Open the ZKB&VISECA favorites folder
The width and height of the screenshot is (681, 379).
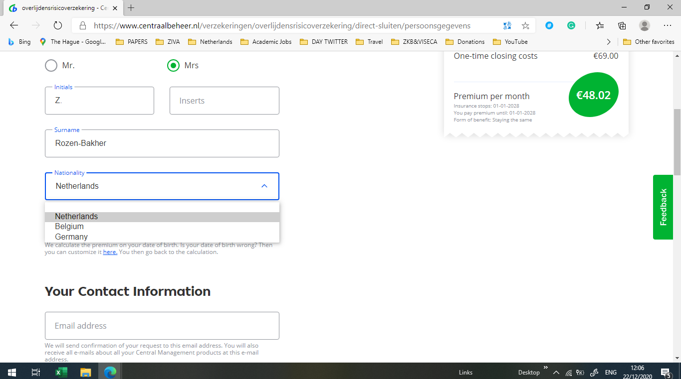coord(415,42)
